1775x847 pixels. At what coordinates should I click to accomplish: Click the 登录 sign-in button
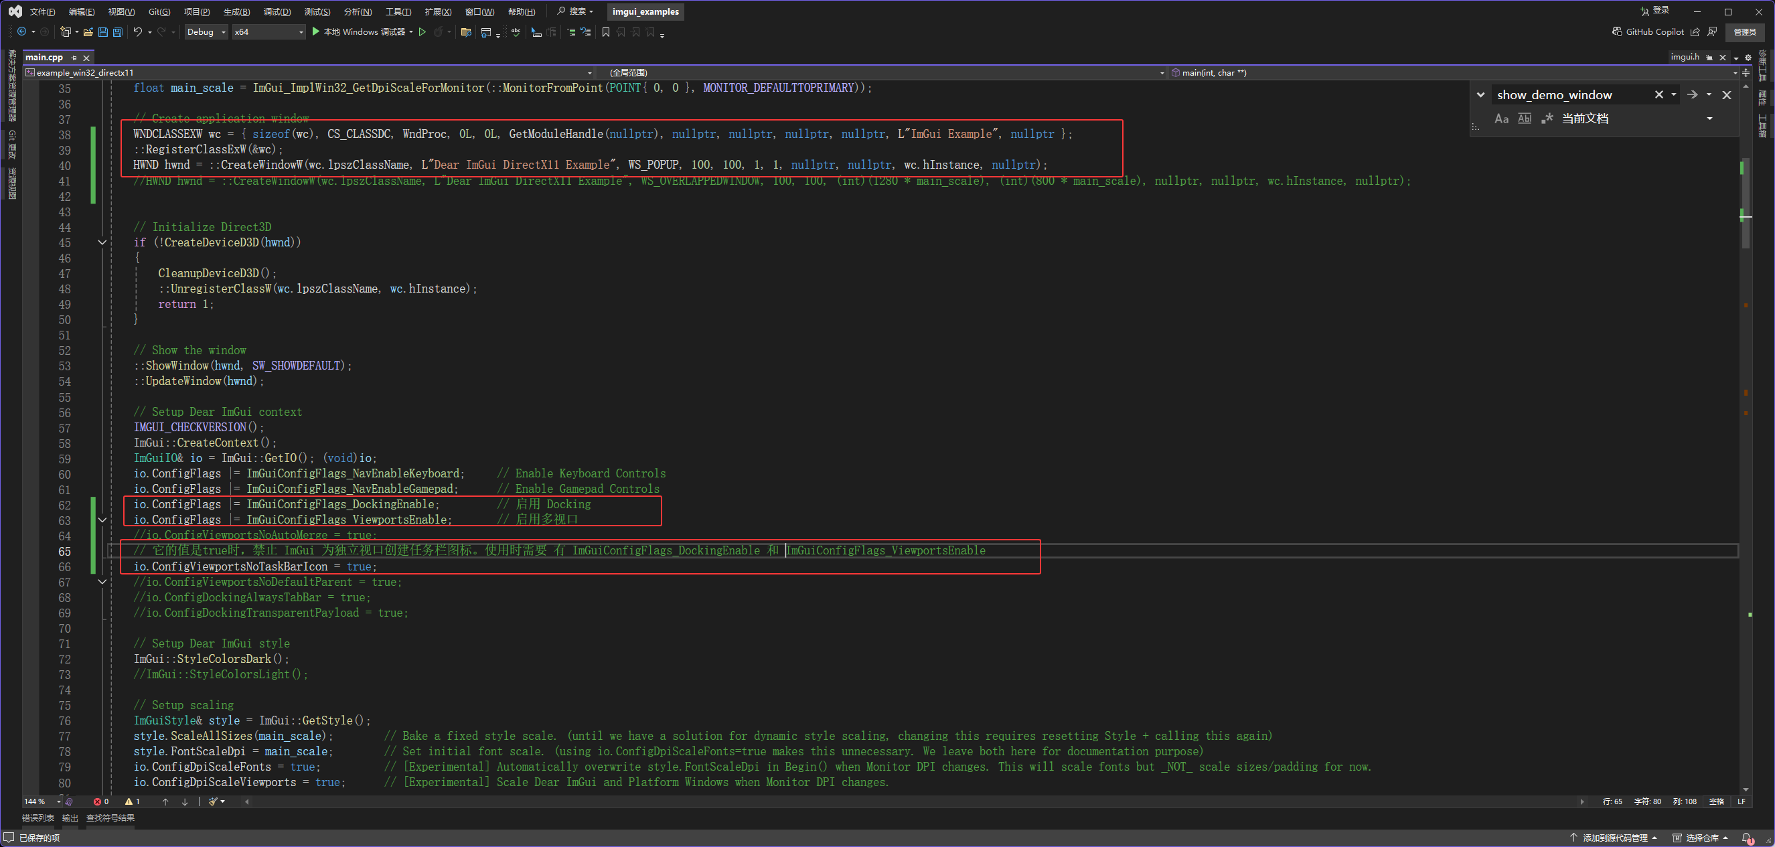[1655, 10]
